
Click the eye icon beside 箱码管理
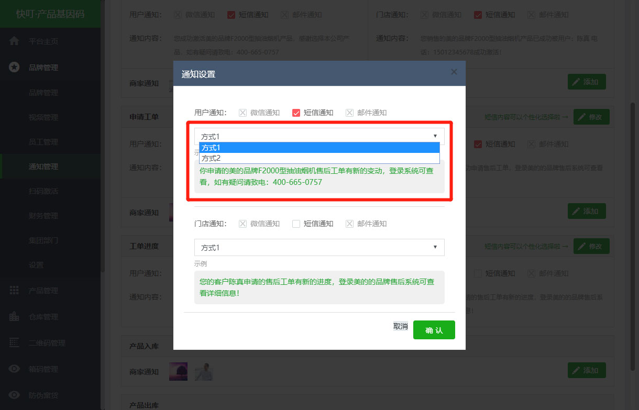point(14,369)
